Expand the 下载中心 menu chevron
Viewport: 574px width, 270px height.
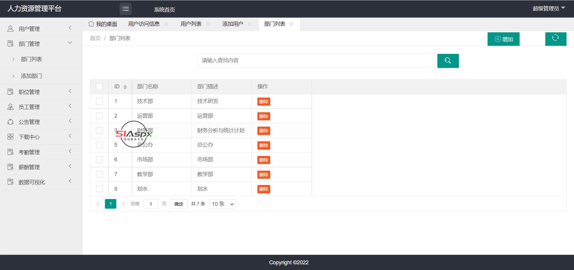70,136
